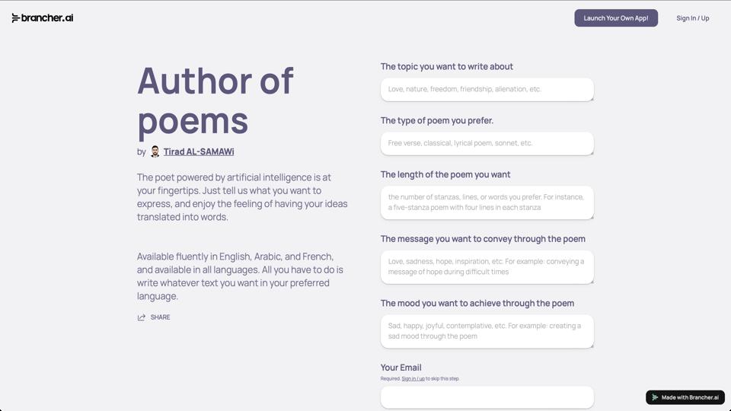Open the Sign In / Up page

[x=692, y=18]
